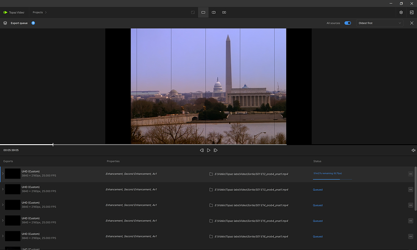Open folder for S01 E15 output
Viewport: 417px width, 250px height.
(x=211, y=221)
